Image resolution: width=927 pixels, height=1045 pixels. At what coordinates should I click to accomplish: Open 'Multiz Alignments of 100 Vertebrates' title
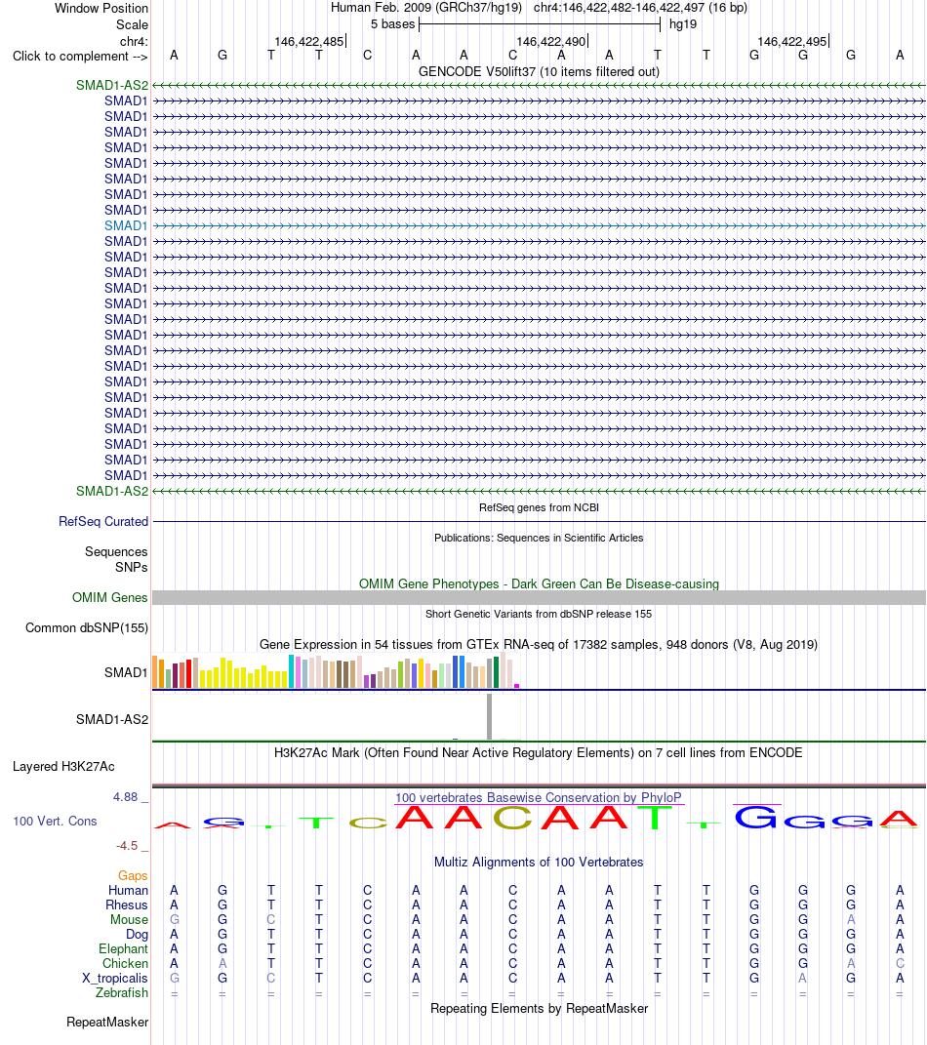click(x=540, y=863)
